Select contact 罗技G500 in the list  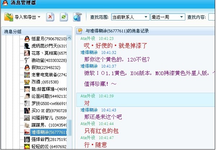(49, 103)
